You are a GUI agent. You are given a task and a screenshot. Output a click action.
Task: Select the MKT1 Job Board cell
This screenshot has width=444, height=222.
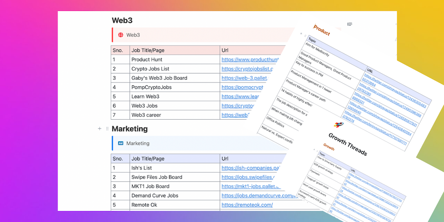click(x=175, y=186)
